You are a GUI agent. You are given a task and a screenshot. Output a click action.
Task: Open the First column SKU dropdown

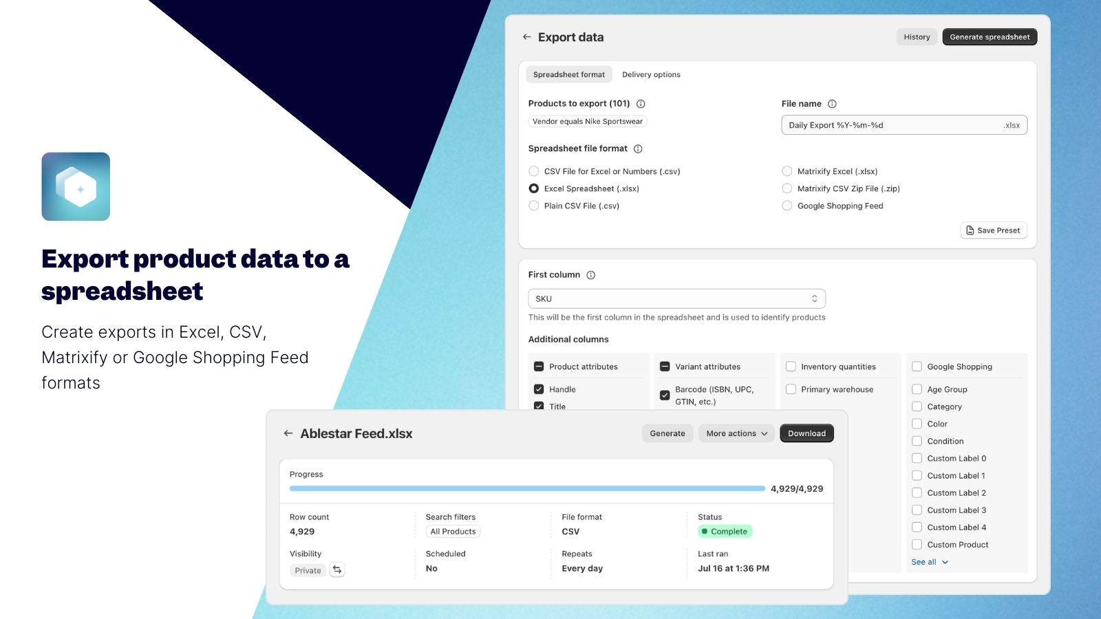coord(676,298)
